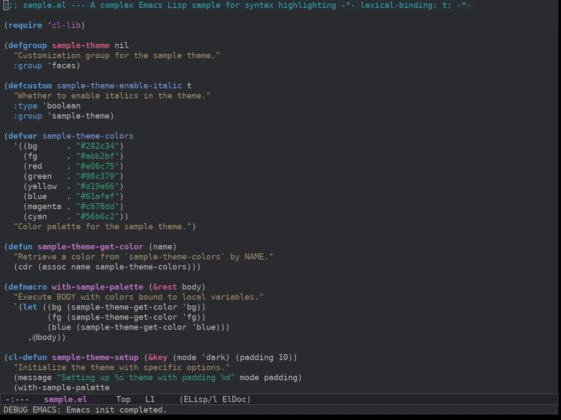This screenshot has height=420, width=561.
Task: Click function name 'sample-theme-get-color' after defun
Action: tap(90, 247)
